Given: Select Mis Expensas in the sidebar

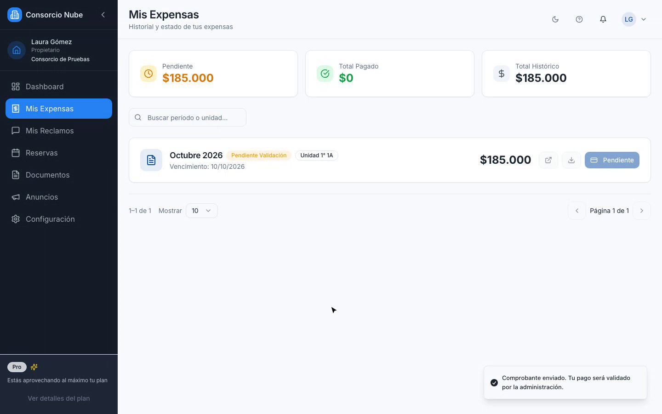Looking at the screenshot, I should tap(59, 109).
